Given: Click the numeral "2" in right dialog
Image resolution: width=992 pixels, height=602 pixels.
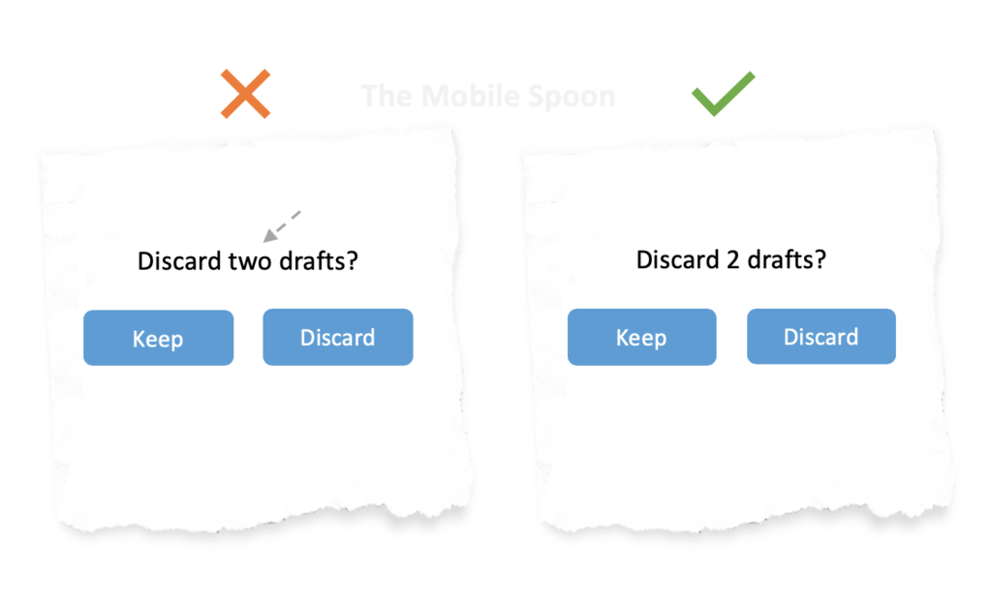Looking at the screenshot, I should 724,260.
